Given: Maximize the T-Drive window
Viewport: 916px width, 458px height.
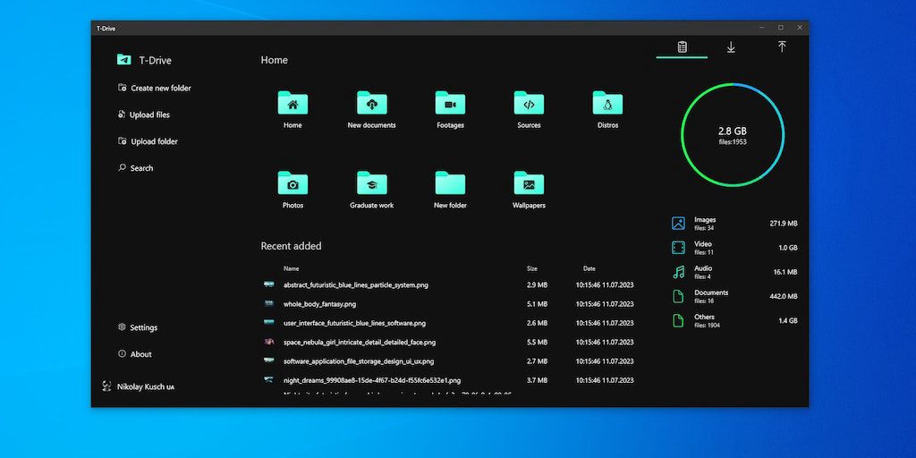Looking at the screenshot, I should [x=780, y=28].
